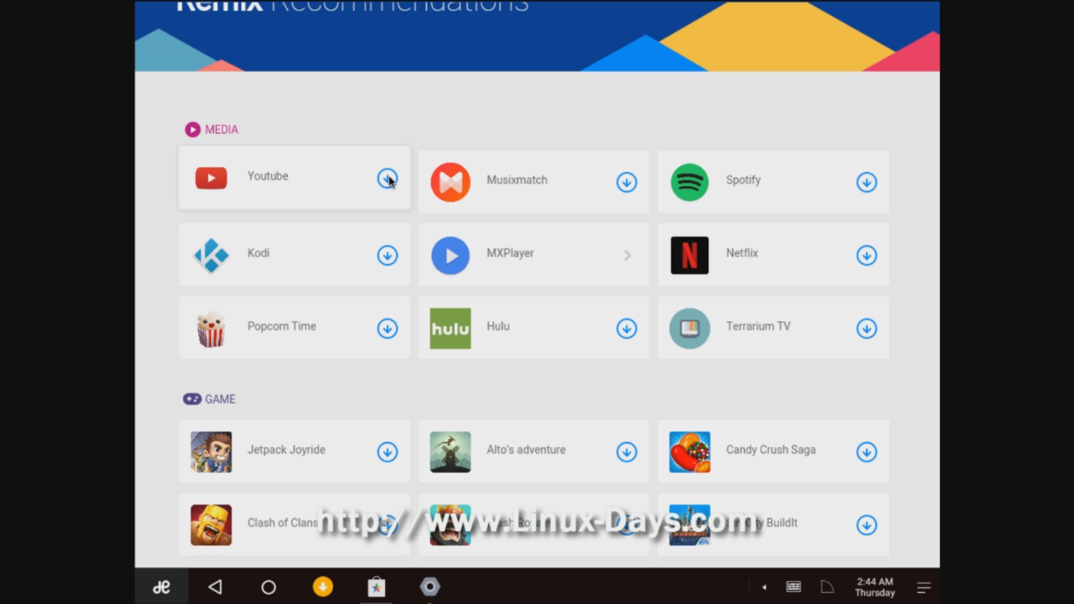Click the Jetpack Joyride game thumbnail
1074x604 pixels.
tap(211, 452)
